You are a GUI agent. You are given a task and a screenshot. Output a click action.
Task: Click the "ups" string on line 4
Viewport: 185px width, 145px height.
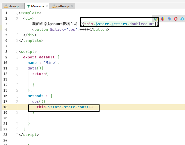tap(72, 29)
